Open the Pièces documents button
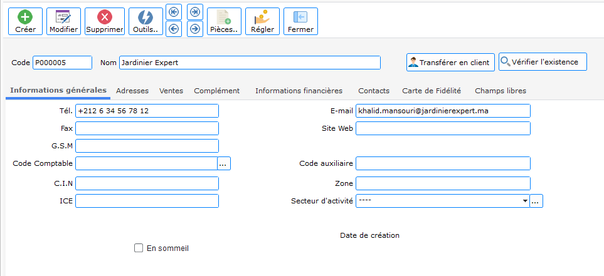 coord(224,21)
